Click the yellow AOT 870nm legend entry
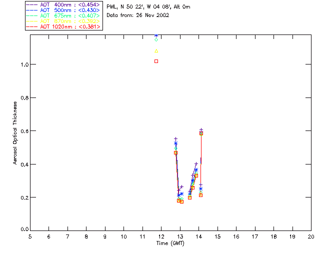Image resolution: width=320 pixels, height=256 pixels. [64, 21]
